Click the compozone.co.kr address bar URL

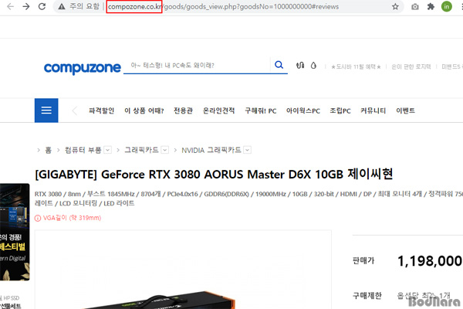[134, 7]
